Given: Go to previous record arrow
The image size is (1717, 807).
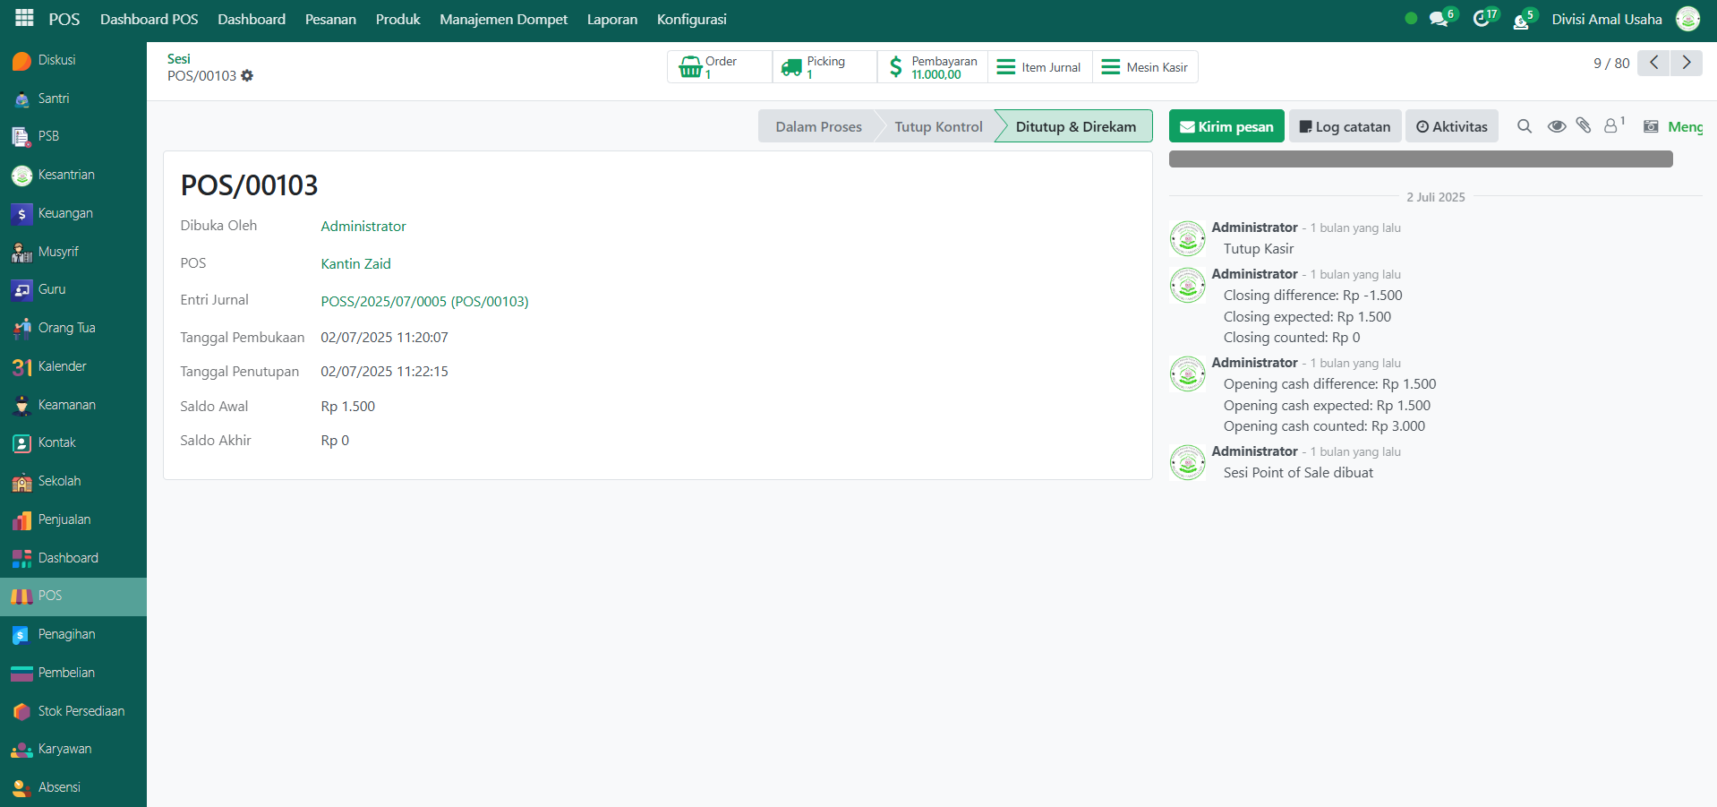Looking at the screenshot, I should point(1653,63).
